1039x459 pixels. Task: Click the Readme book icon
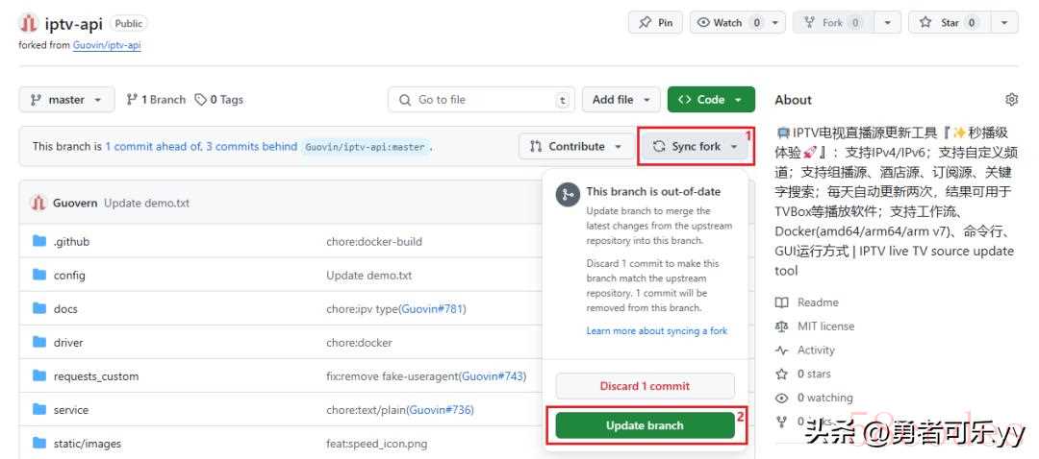tap(782, 302)
